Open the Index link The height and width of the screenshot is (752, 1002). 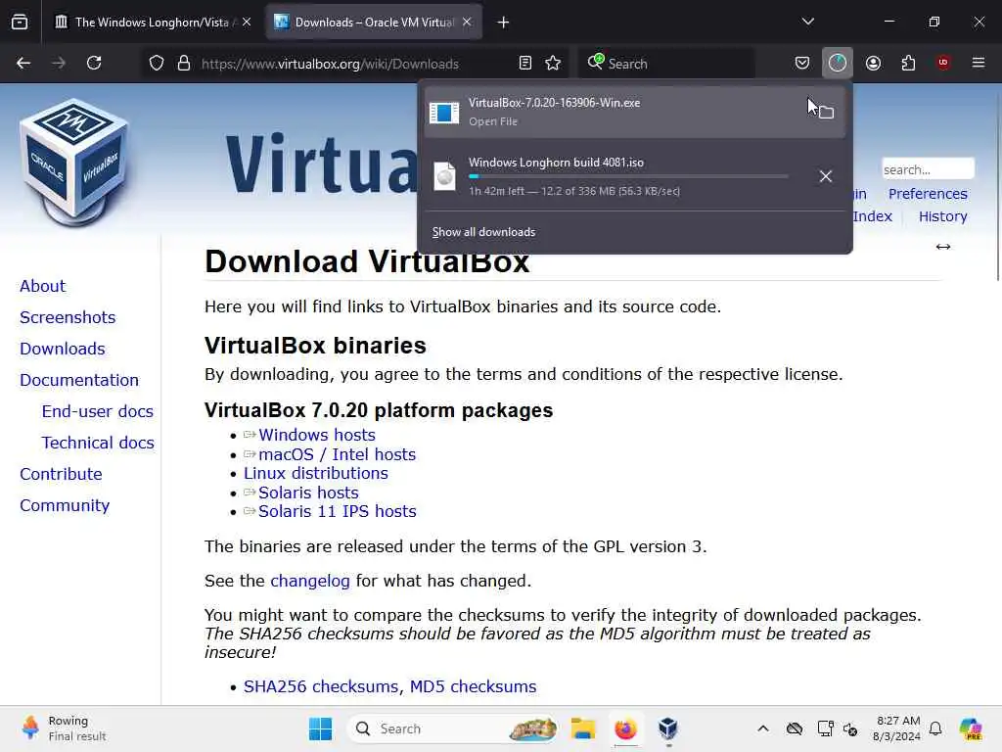point(872,216)
